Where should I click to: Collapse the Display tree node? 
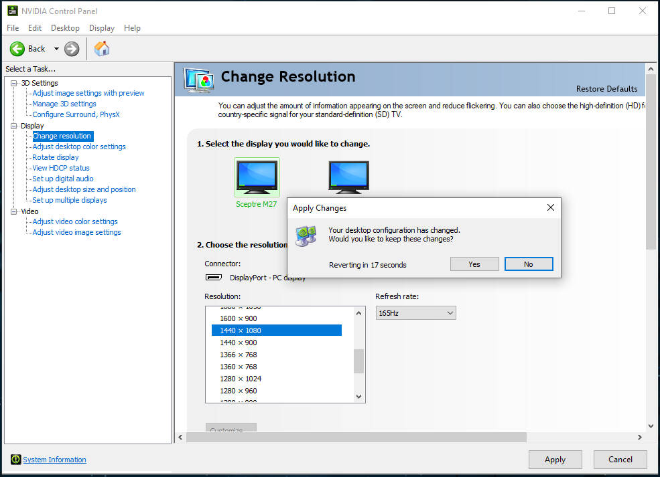click(x=14, y=126)
